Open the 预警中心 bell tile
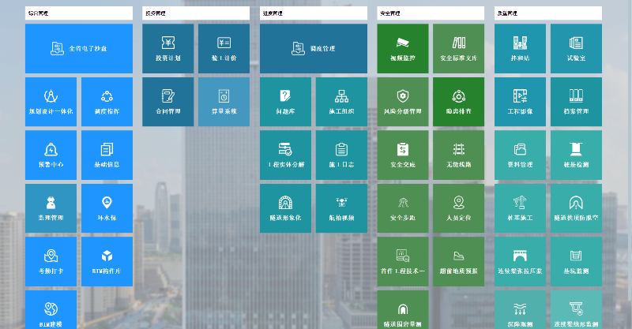Viewport: 632px width, 329px height. (51, 155)
